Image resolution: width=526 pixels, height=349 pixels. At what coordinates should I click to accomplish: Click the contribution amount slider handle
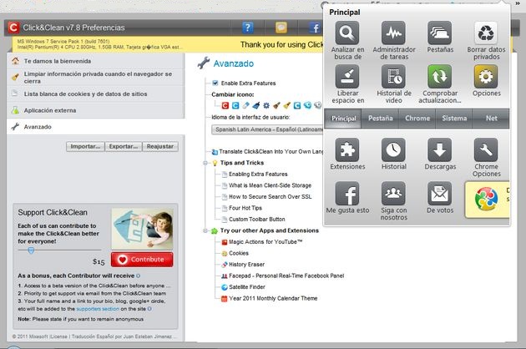pos(31,250)
